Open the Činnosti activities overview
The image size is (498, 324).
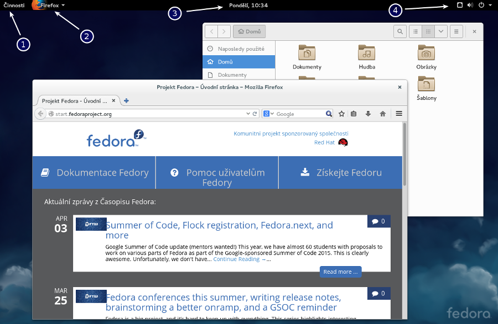coord(14,5)
